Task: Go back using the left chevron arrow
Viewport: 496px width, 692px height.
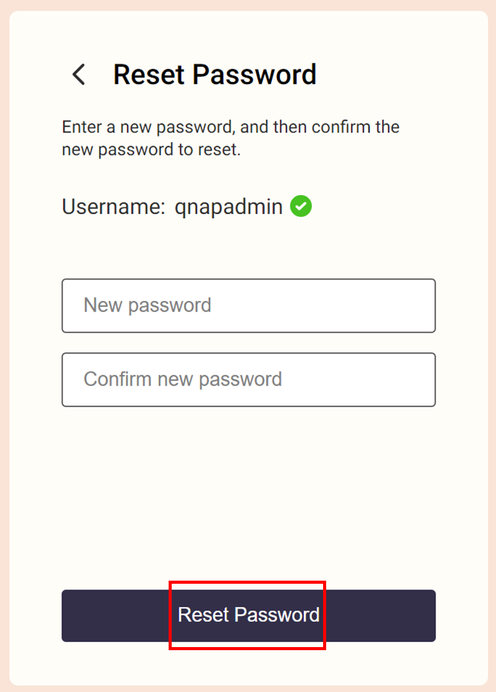Action: 78,75
